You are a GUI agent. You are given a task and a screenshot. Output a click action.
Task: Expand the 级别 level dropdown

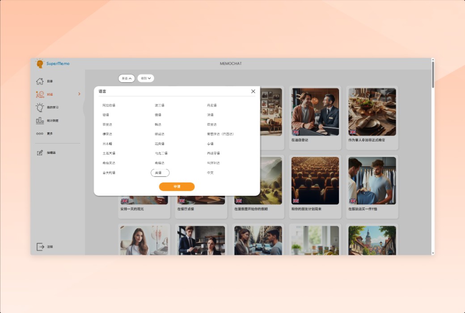146,78
